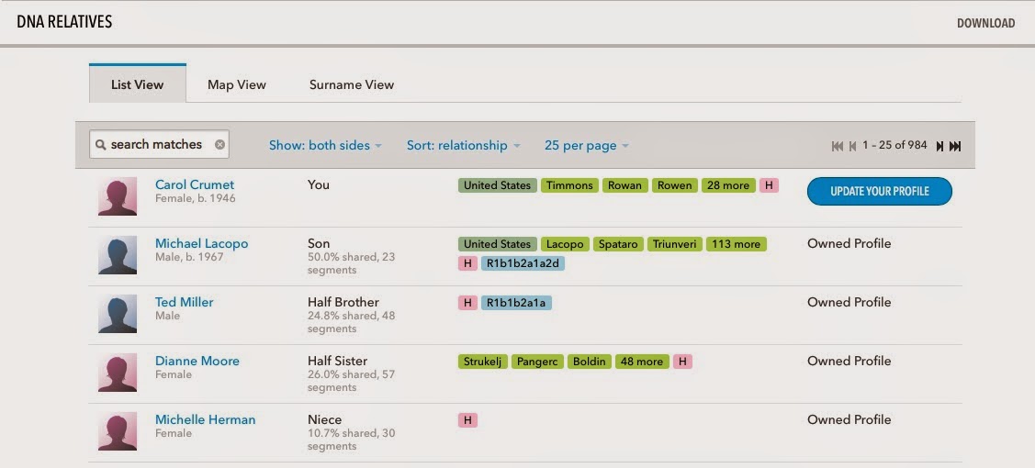Go to the next results page
This screenshot has width=1035, height=468.
[939, 146]
